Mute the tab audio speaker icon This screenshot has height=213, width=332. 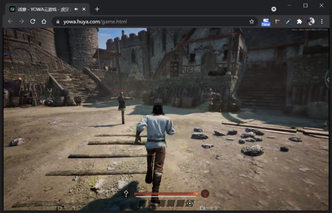click(x=76, y=9)
